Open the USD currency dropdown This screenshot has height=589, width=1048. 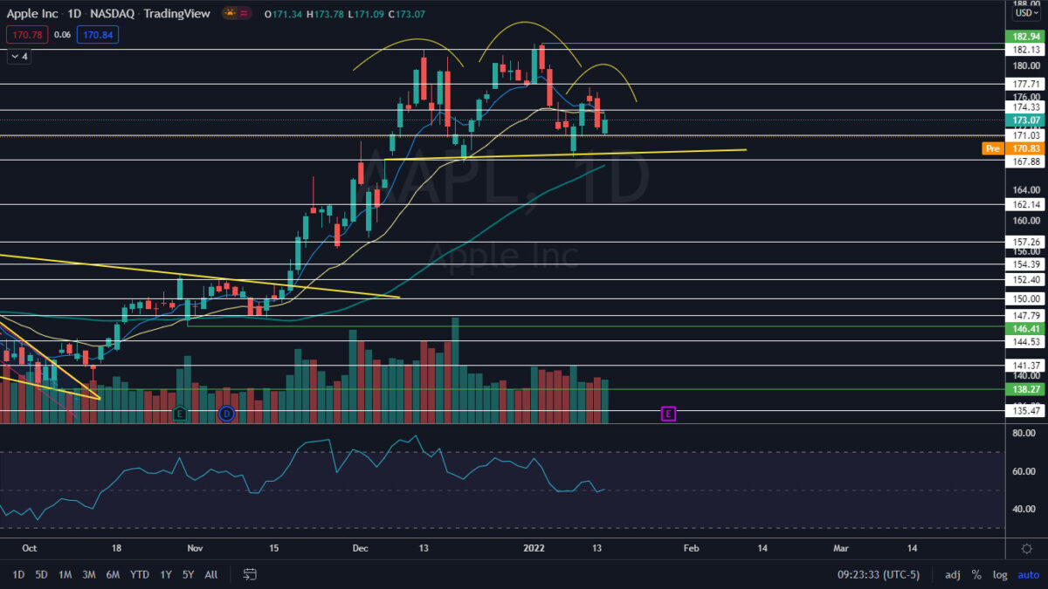pyautogui.click(x=1027, y=13)
